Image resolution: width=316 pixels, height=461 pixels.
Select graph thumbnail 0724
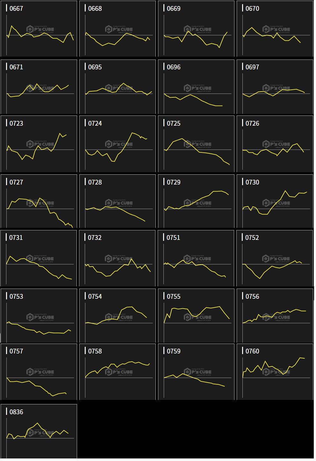tap(118, 144)
